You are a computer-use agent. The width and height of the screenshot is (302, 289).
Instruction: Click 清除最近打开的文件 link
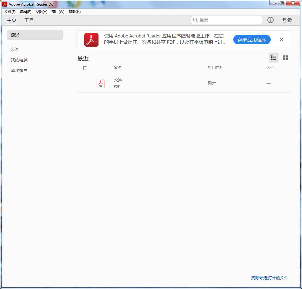pos(269,278)
